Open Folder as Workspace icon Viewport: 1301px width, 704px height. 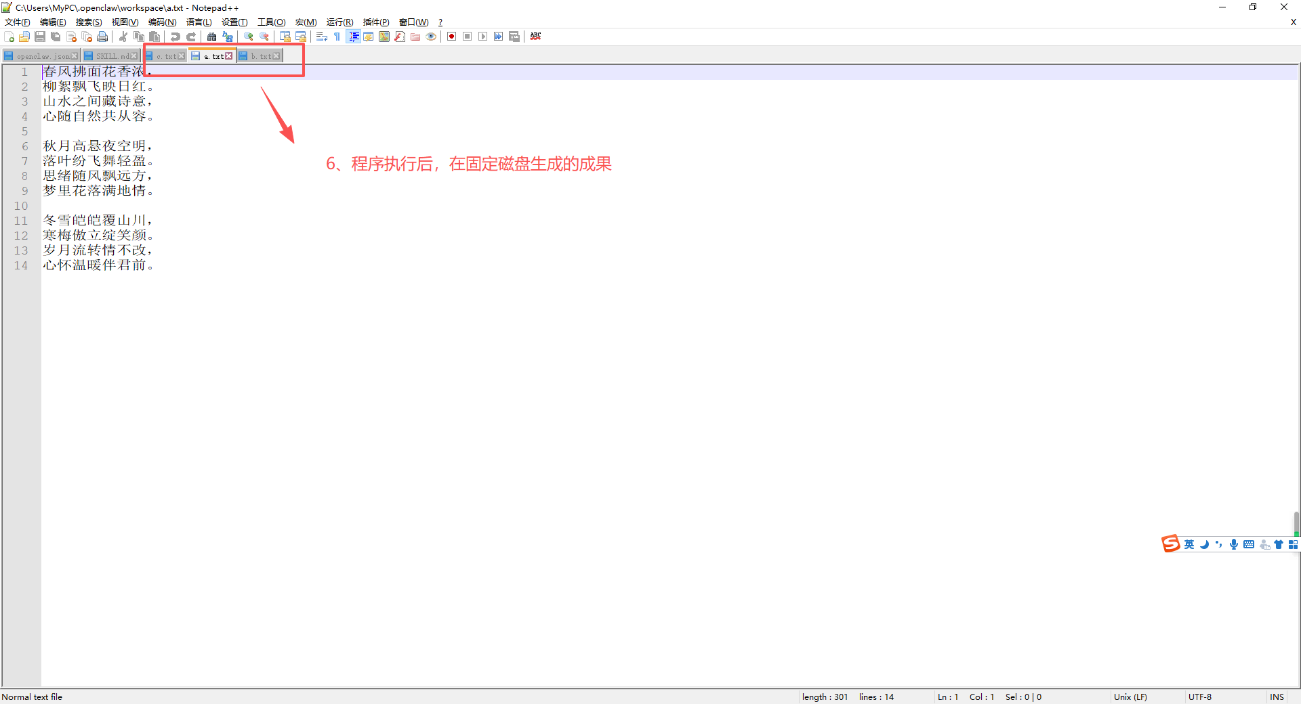[x=415, y=37]
